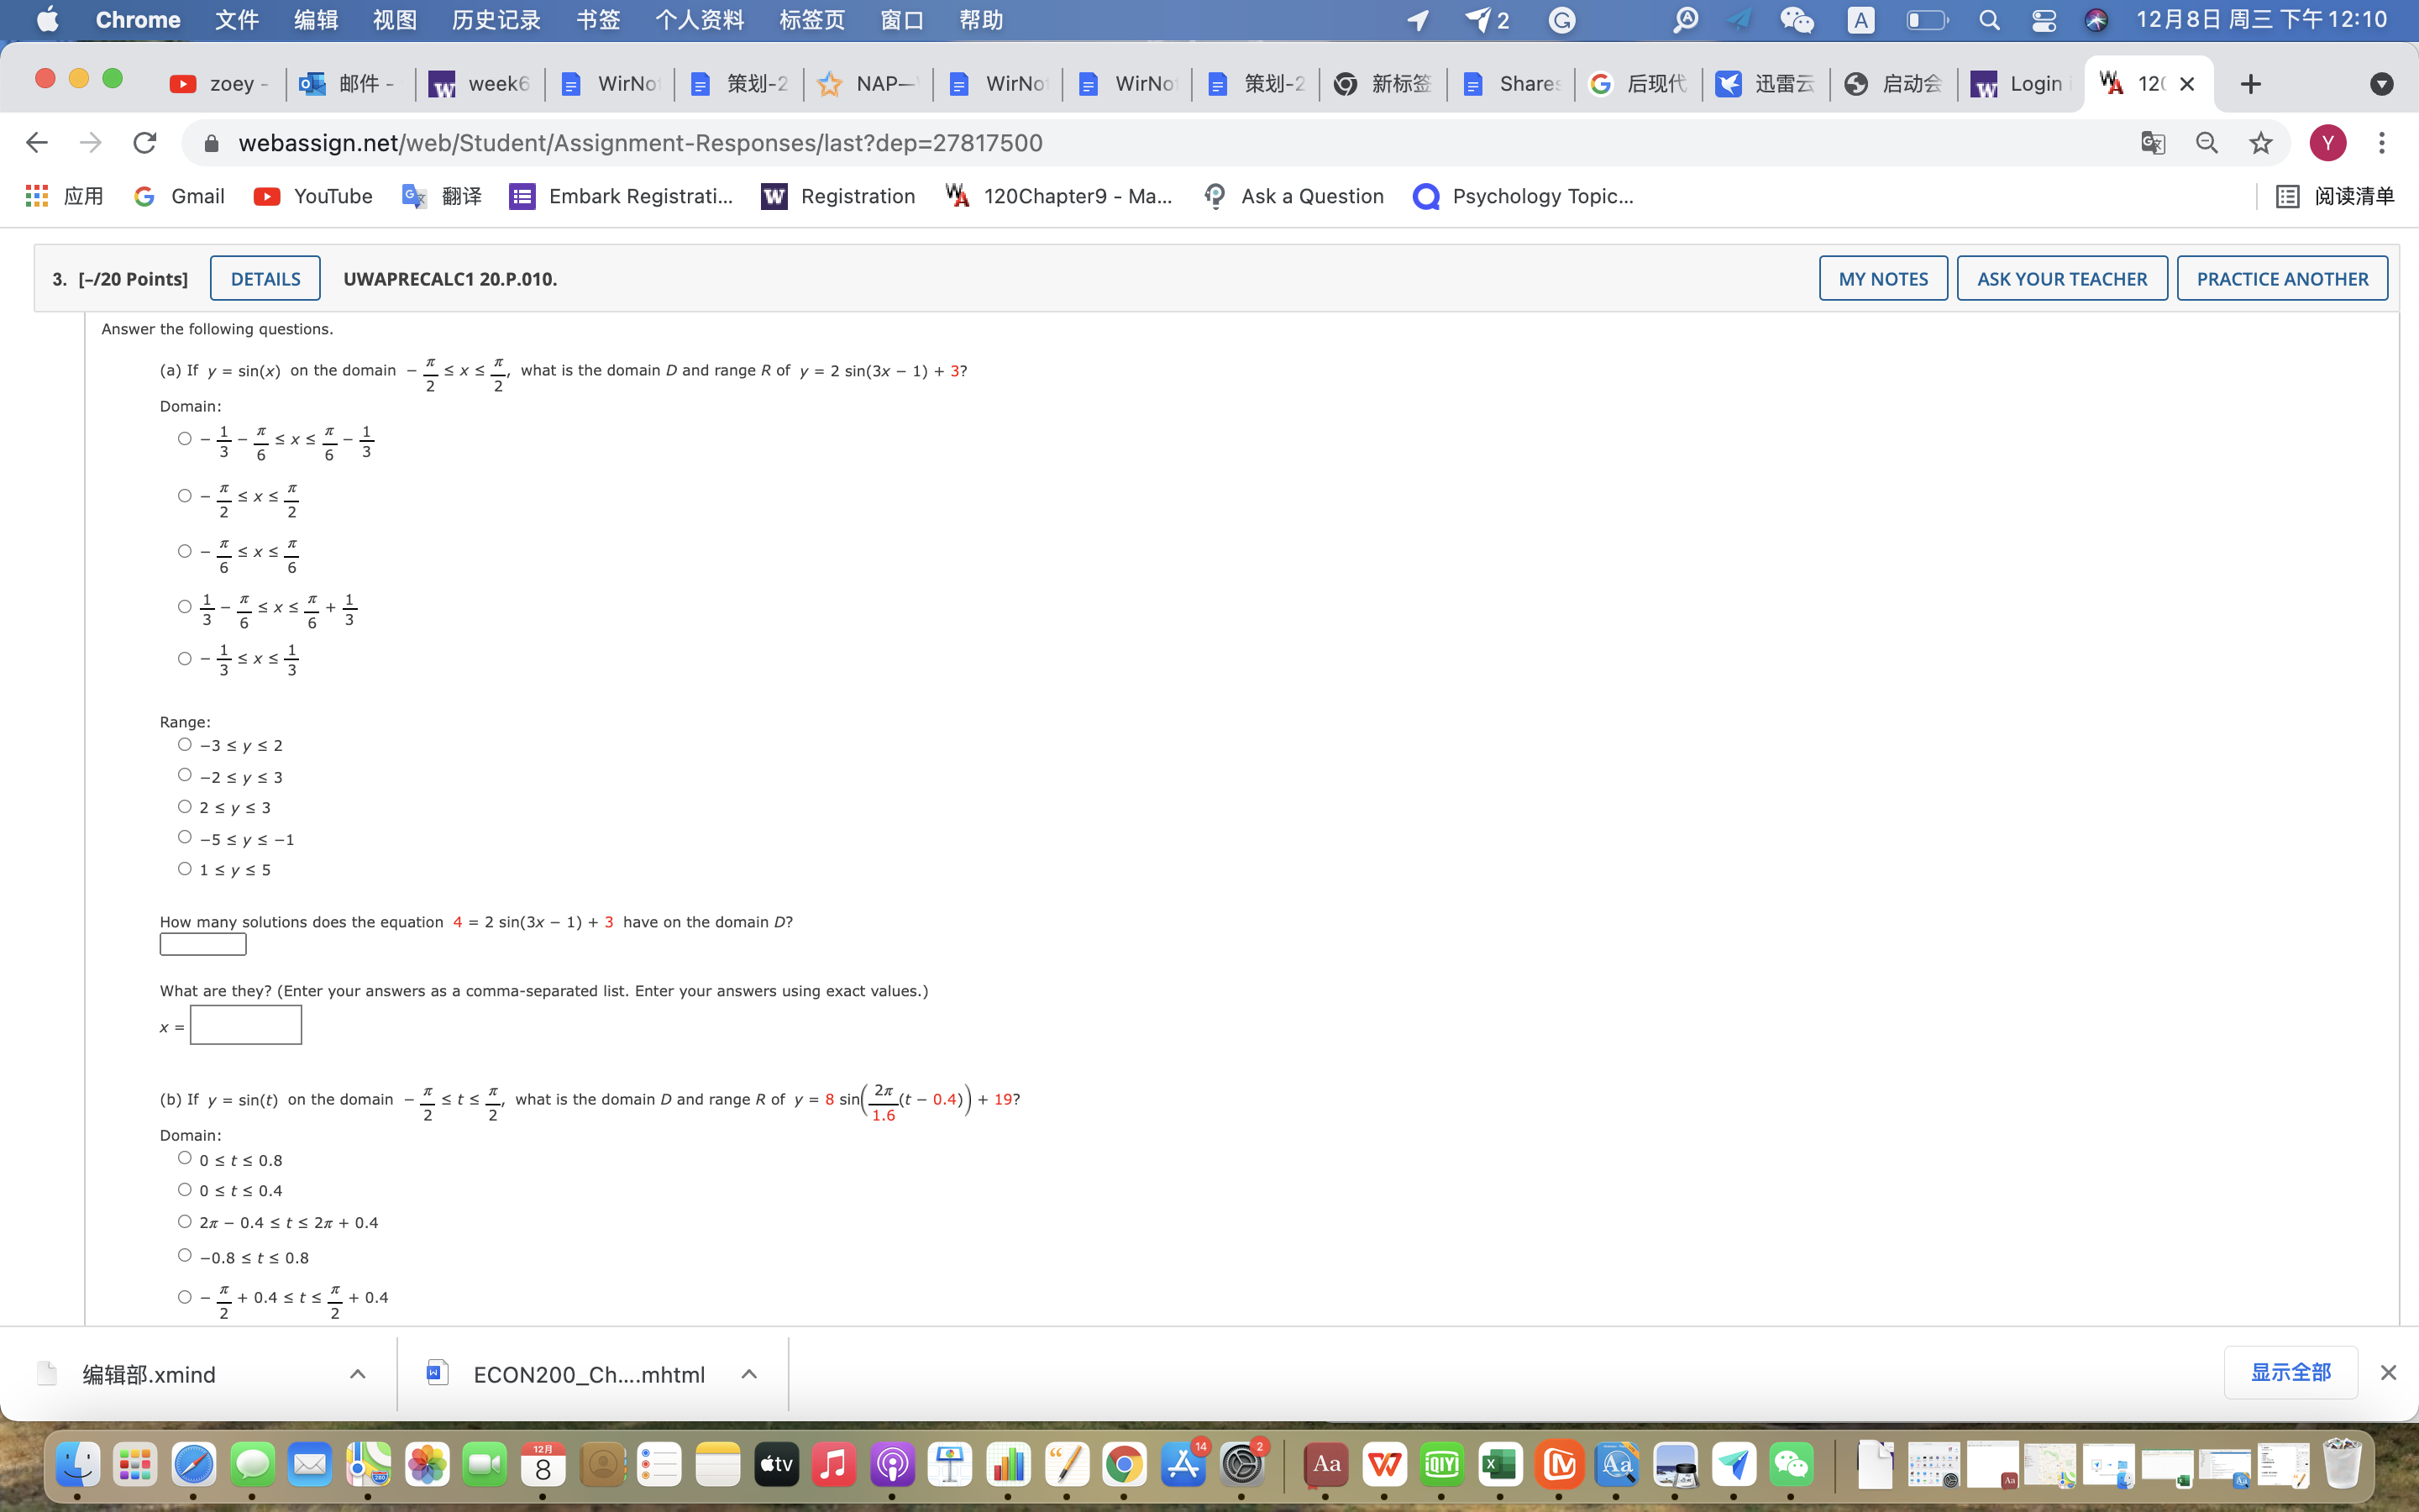Select the domain option −π/2 ≤ x ≤ π/2
The image size is (2419, 1512).
185,494
